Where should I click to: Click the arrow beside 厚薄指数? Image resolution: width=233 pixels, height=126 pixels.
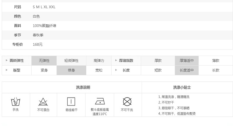tap(116, 60)
